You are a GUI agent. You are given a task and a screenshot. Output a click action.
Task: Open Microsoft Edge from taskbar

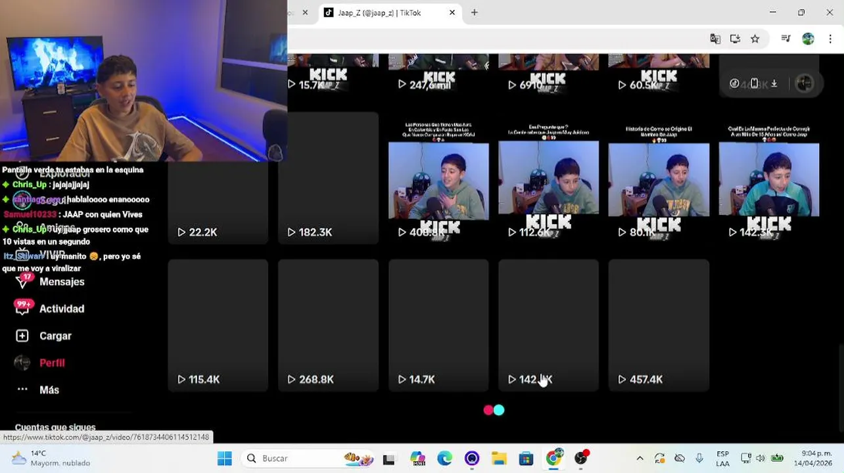pyautogui.click(x=445, y=459)
